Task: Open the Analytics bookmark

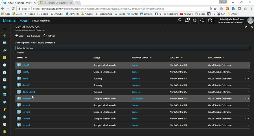Action: click(x=57, y=14)
